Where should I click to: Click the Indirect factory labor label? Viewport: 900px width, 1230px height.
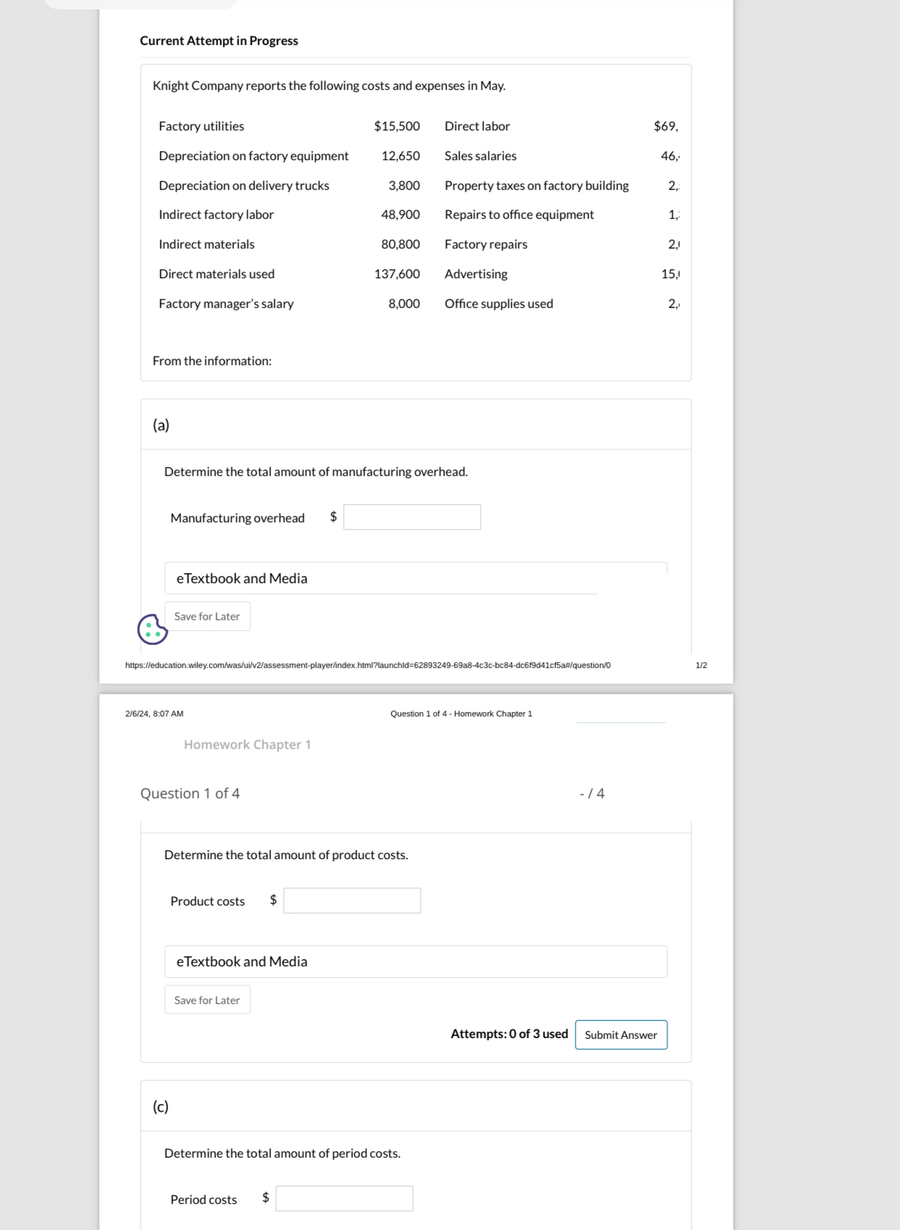tap(216, 214)
